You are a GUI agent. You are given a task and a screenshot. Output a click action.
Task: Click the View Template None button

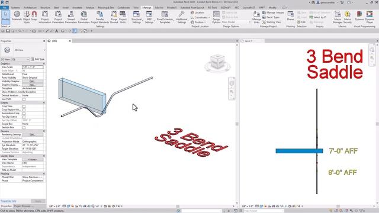pyautogui.click(x=33, y=159)
